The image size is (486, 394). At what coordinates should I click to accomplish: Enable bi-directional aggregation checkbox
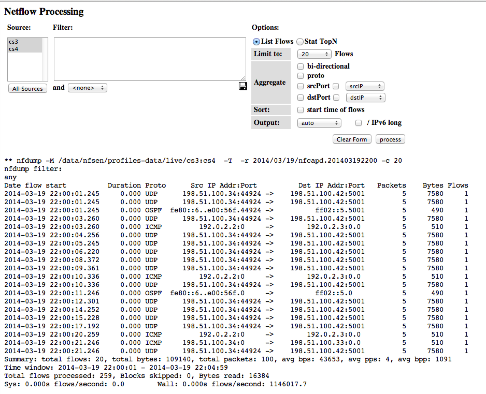(301, 66)
